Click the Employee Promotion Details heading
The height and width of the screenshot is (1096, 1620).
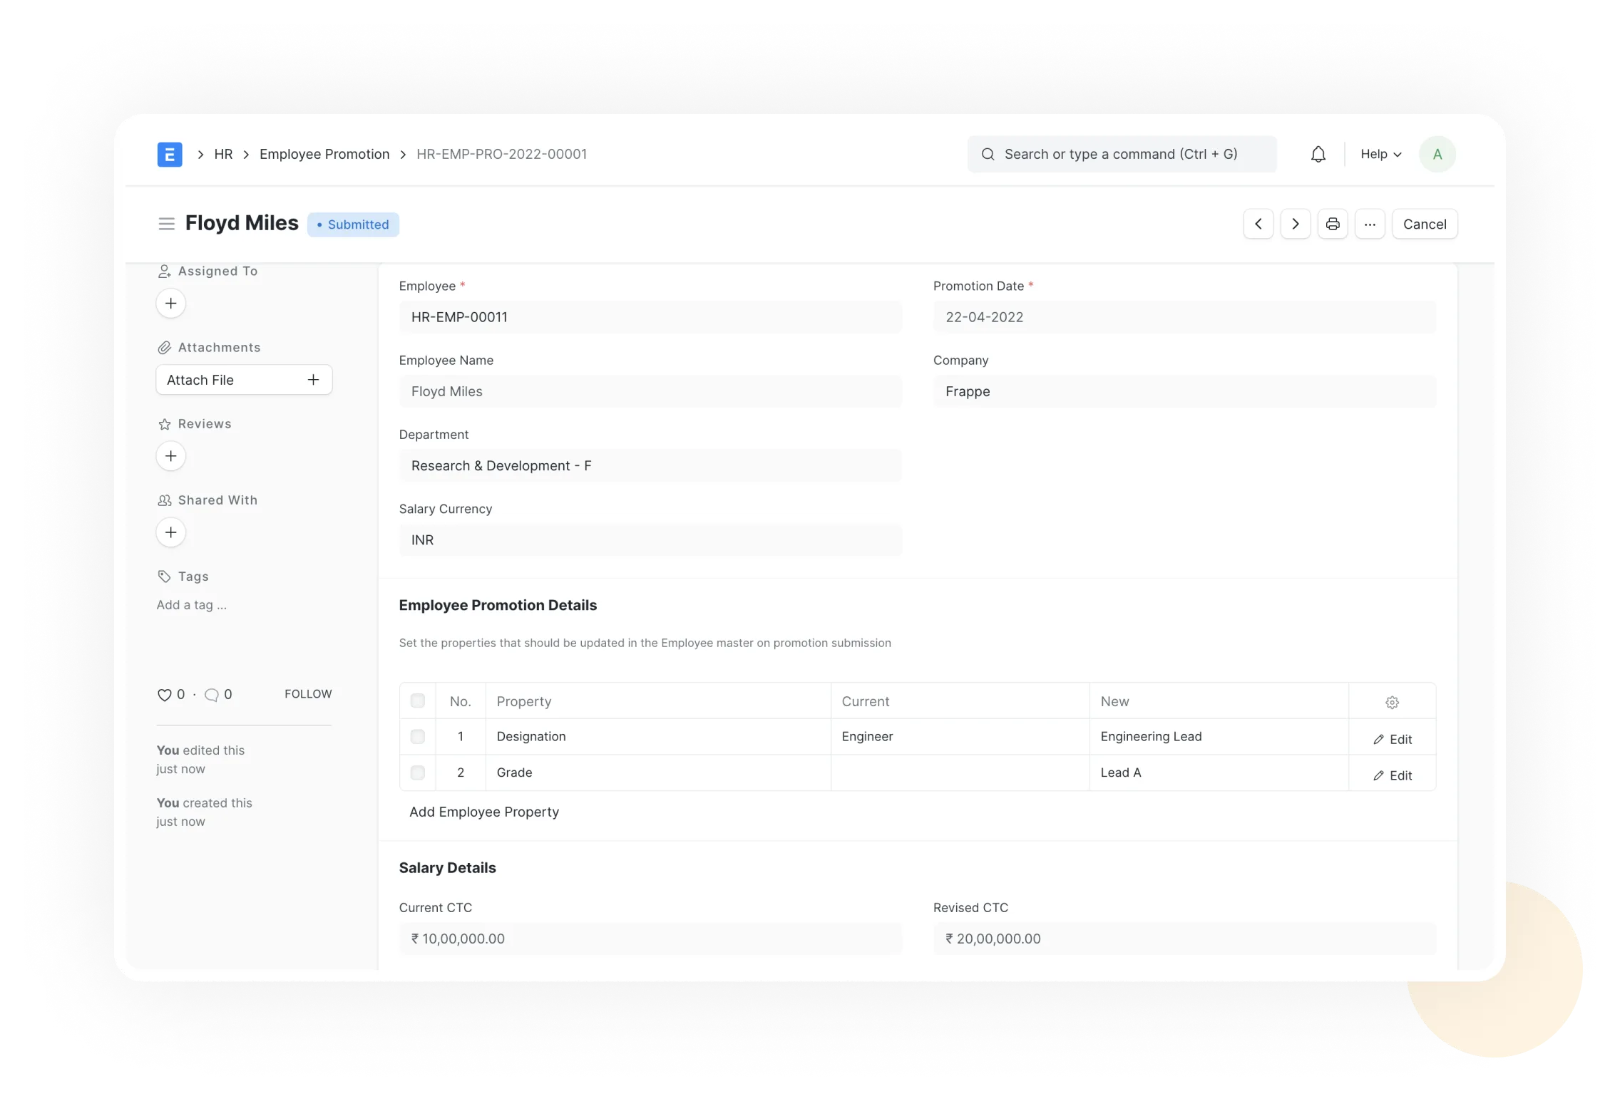coord(498,605)
